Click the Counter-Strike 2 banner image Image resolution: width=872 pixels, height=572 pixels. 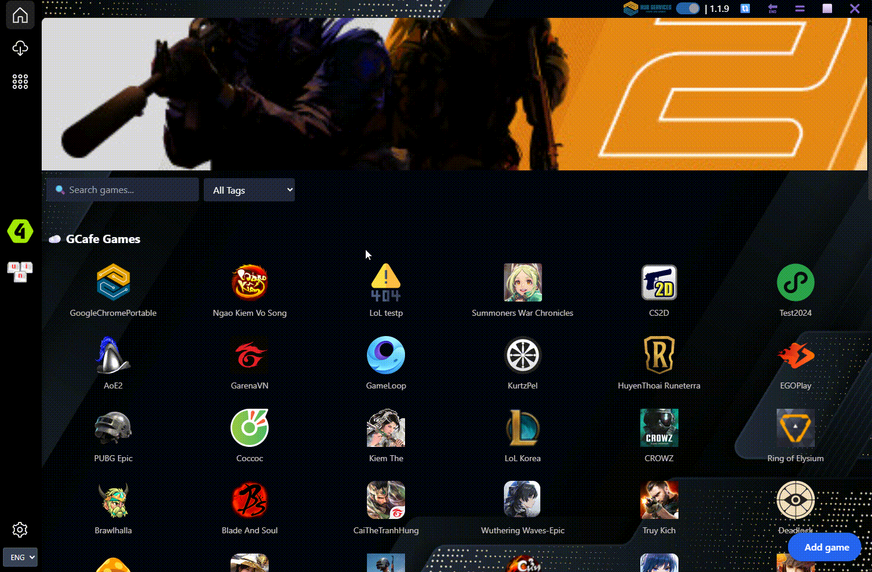(x=454, y=94)
